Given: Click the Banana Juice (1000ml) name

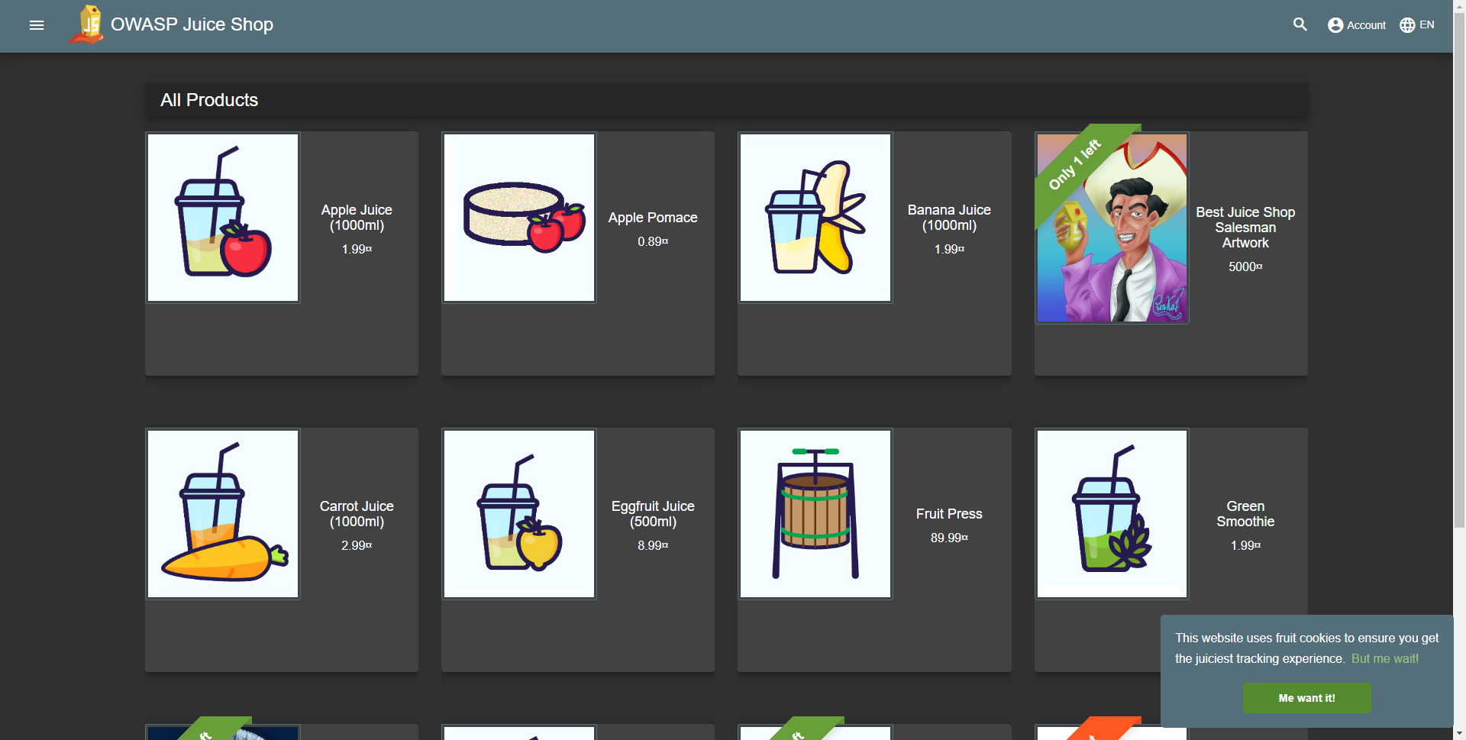Looking at the screenshot, I should click(949, 218).
